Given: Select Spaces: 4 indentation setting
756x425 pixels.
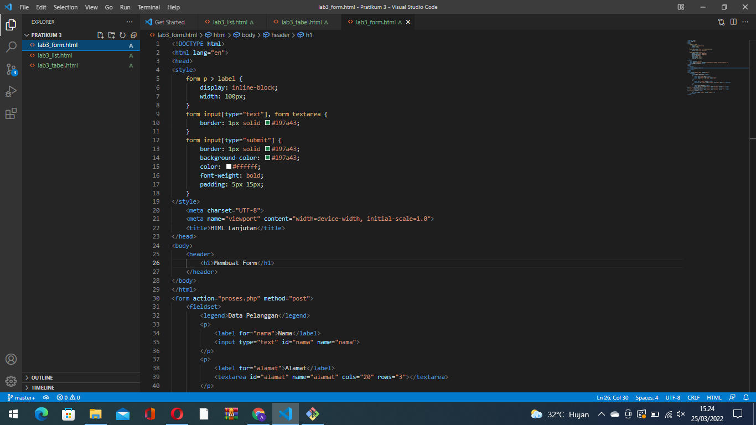Looking at the screenshot, I should tap(647, 397).
